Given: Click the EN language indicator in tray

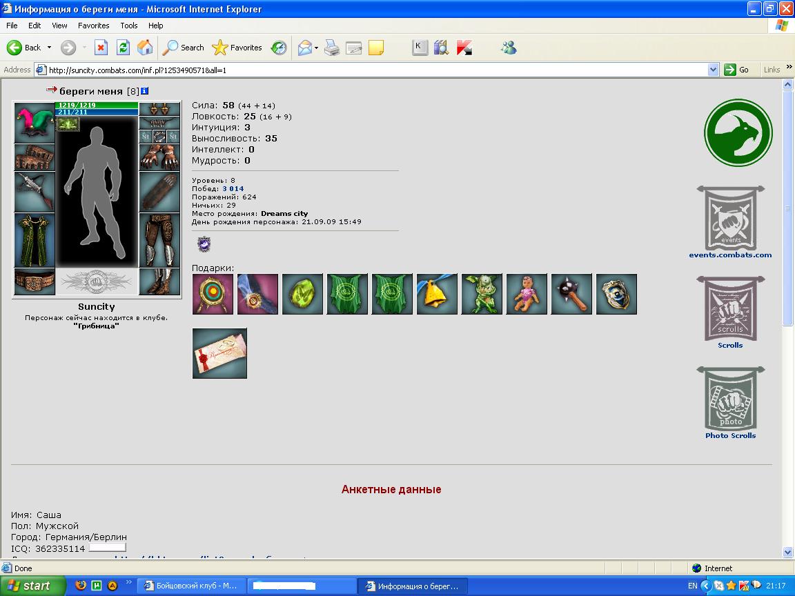Looking at the screenshot, I should (692, 586).
